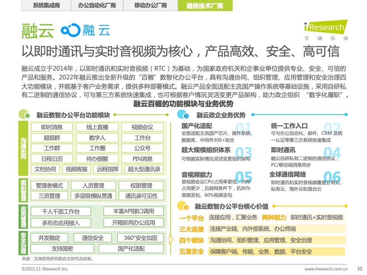Viewport: 367px width, 275px height.
Task: Click the 文档协同 module box
Action: pyautogui.click(x=45, y=169)
